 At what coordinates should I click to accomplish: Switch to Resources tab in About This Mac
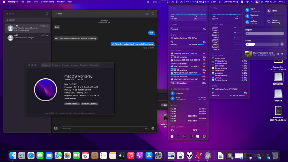pyautogui.click(x=94, y=65)
